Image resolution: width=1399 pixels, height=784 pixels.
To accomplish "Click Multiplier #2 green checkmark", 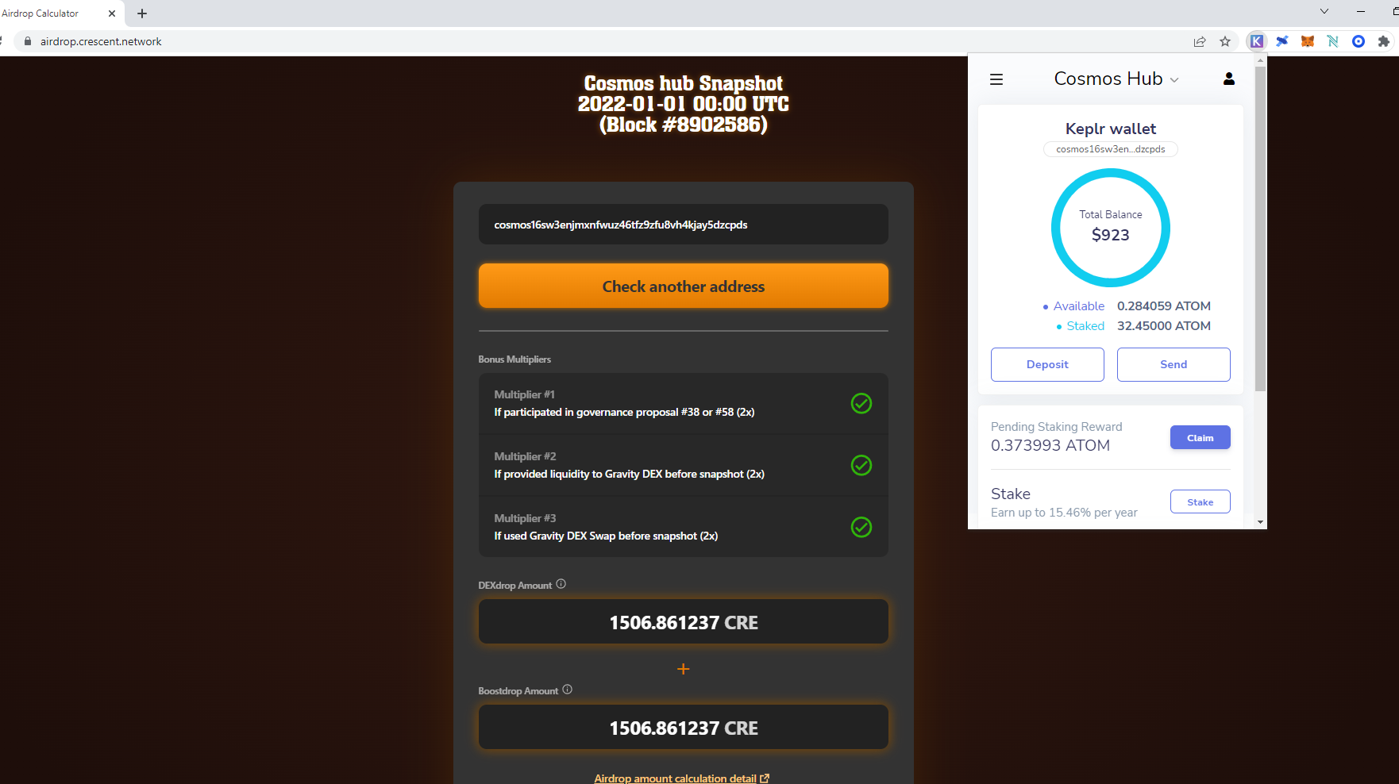I will coord(861,465).
